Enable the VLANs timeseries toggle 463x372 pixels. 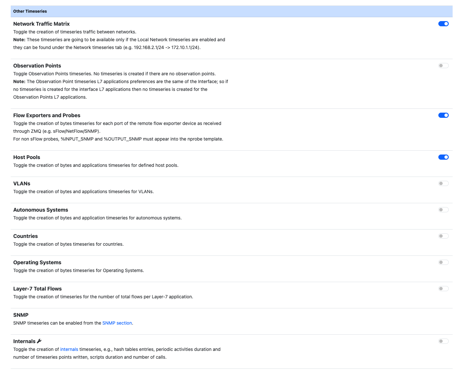443,183
